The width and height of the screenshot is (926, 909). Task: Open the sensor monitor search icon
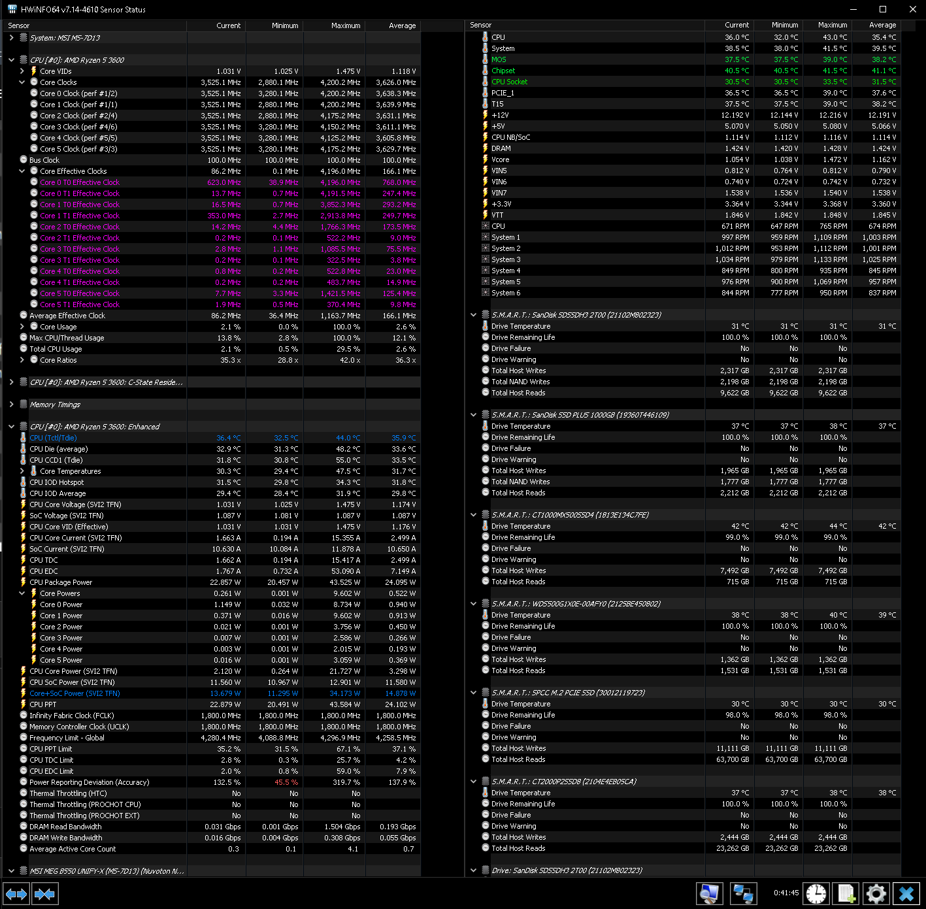(709, 893)
